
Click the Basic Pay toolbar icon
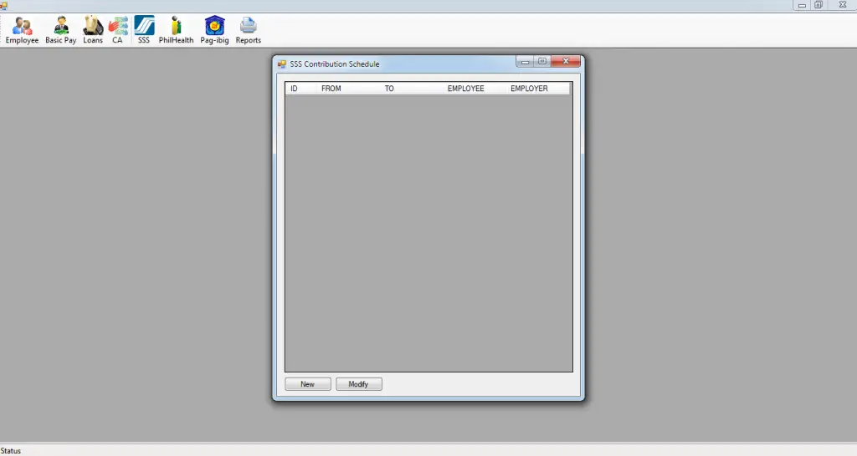[x=61, y=30]
